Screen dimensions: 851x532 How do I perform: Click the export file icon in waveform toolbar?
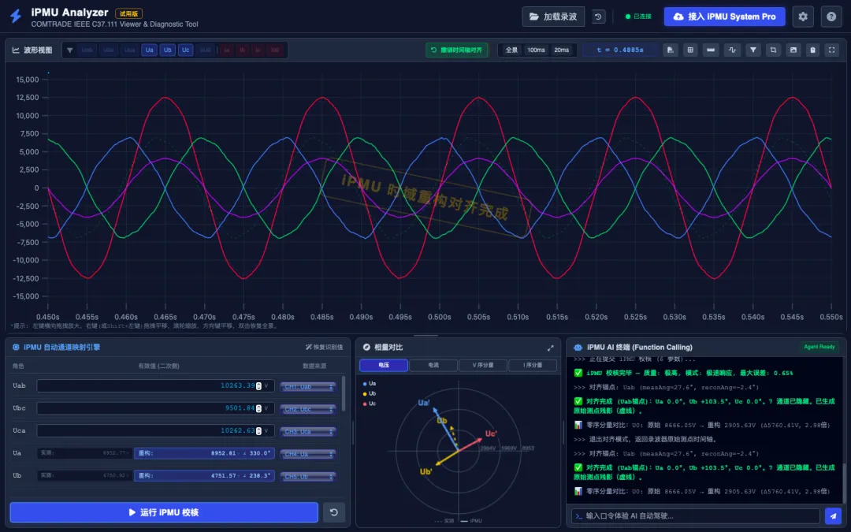pos(671,50)
